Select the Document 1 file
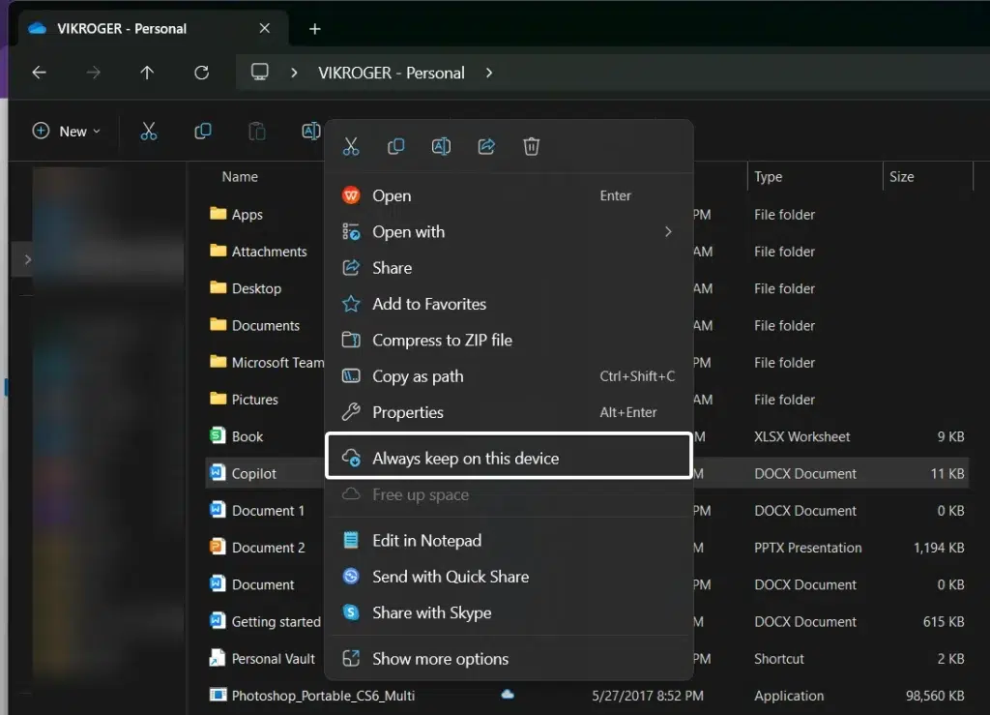The height and width of the screenshot is (715, 990). (269, 510)
